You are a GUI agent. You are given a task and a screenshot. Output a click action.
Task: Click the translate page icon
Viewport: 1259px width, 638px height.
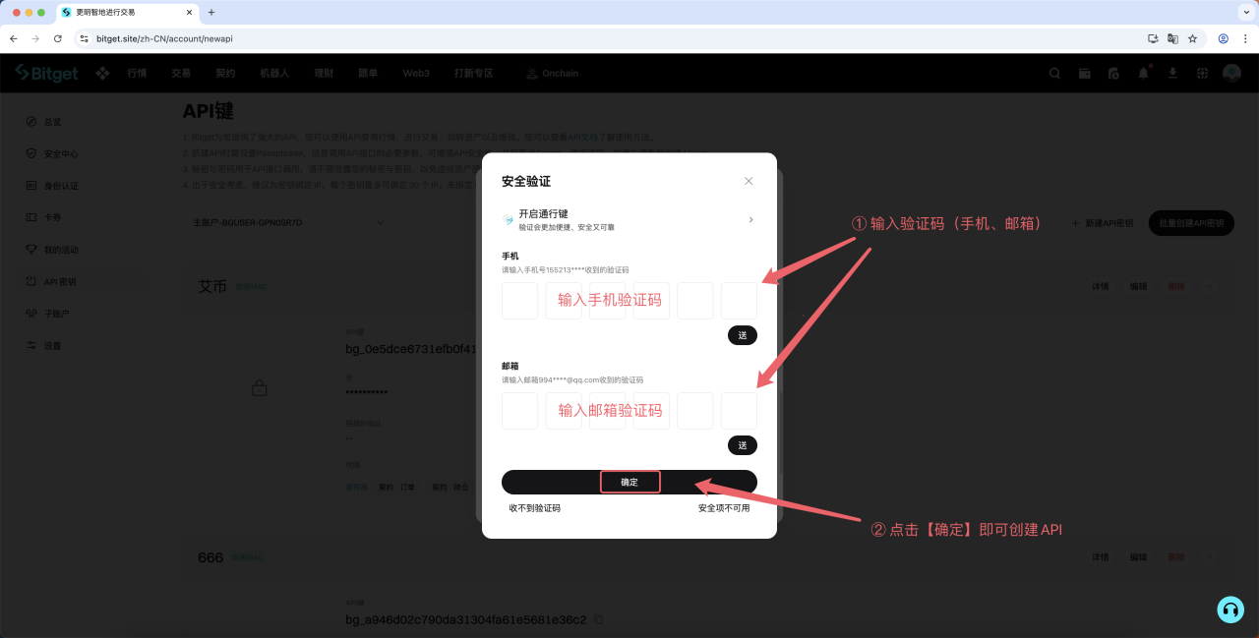tap(1172, 38)
